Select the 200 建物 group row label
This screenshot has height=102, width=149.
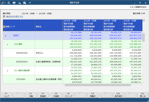click(x=18, y=44)
